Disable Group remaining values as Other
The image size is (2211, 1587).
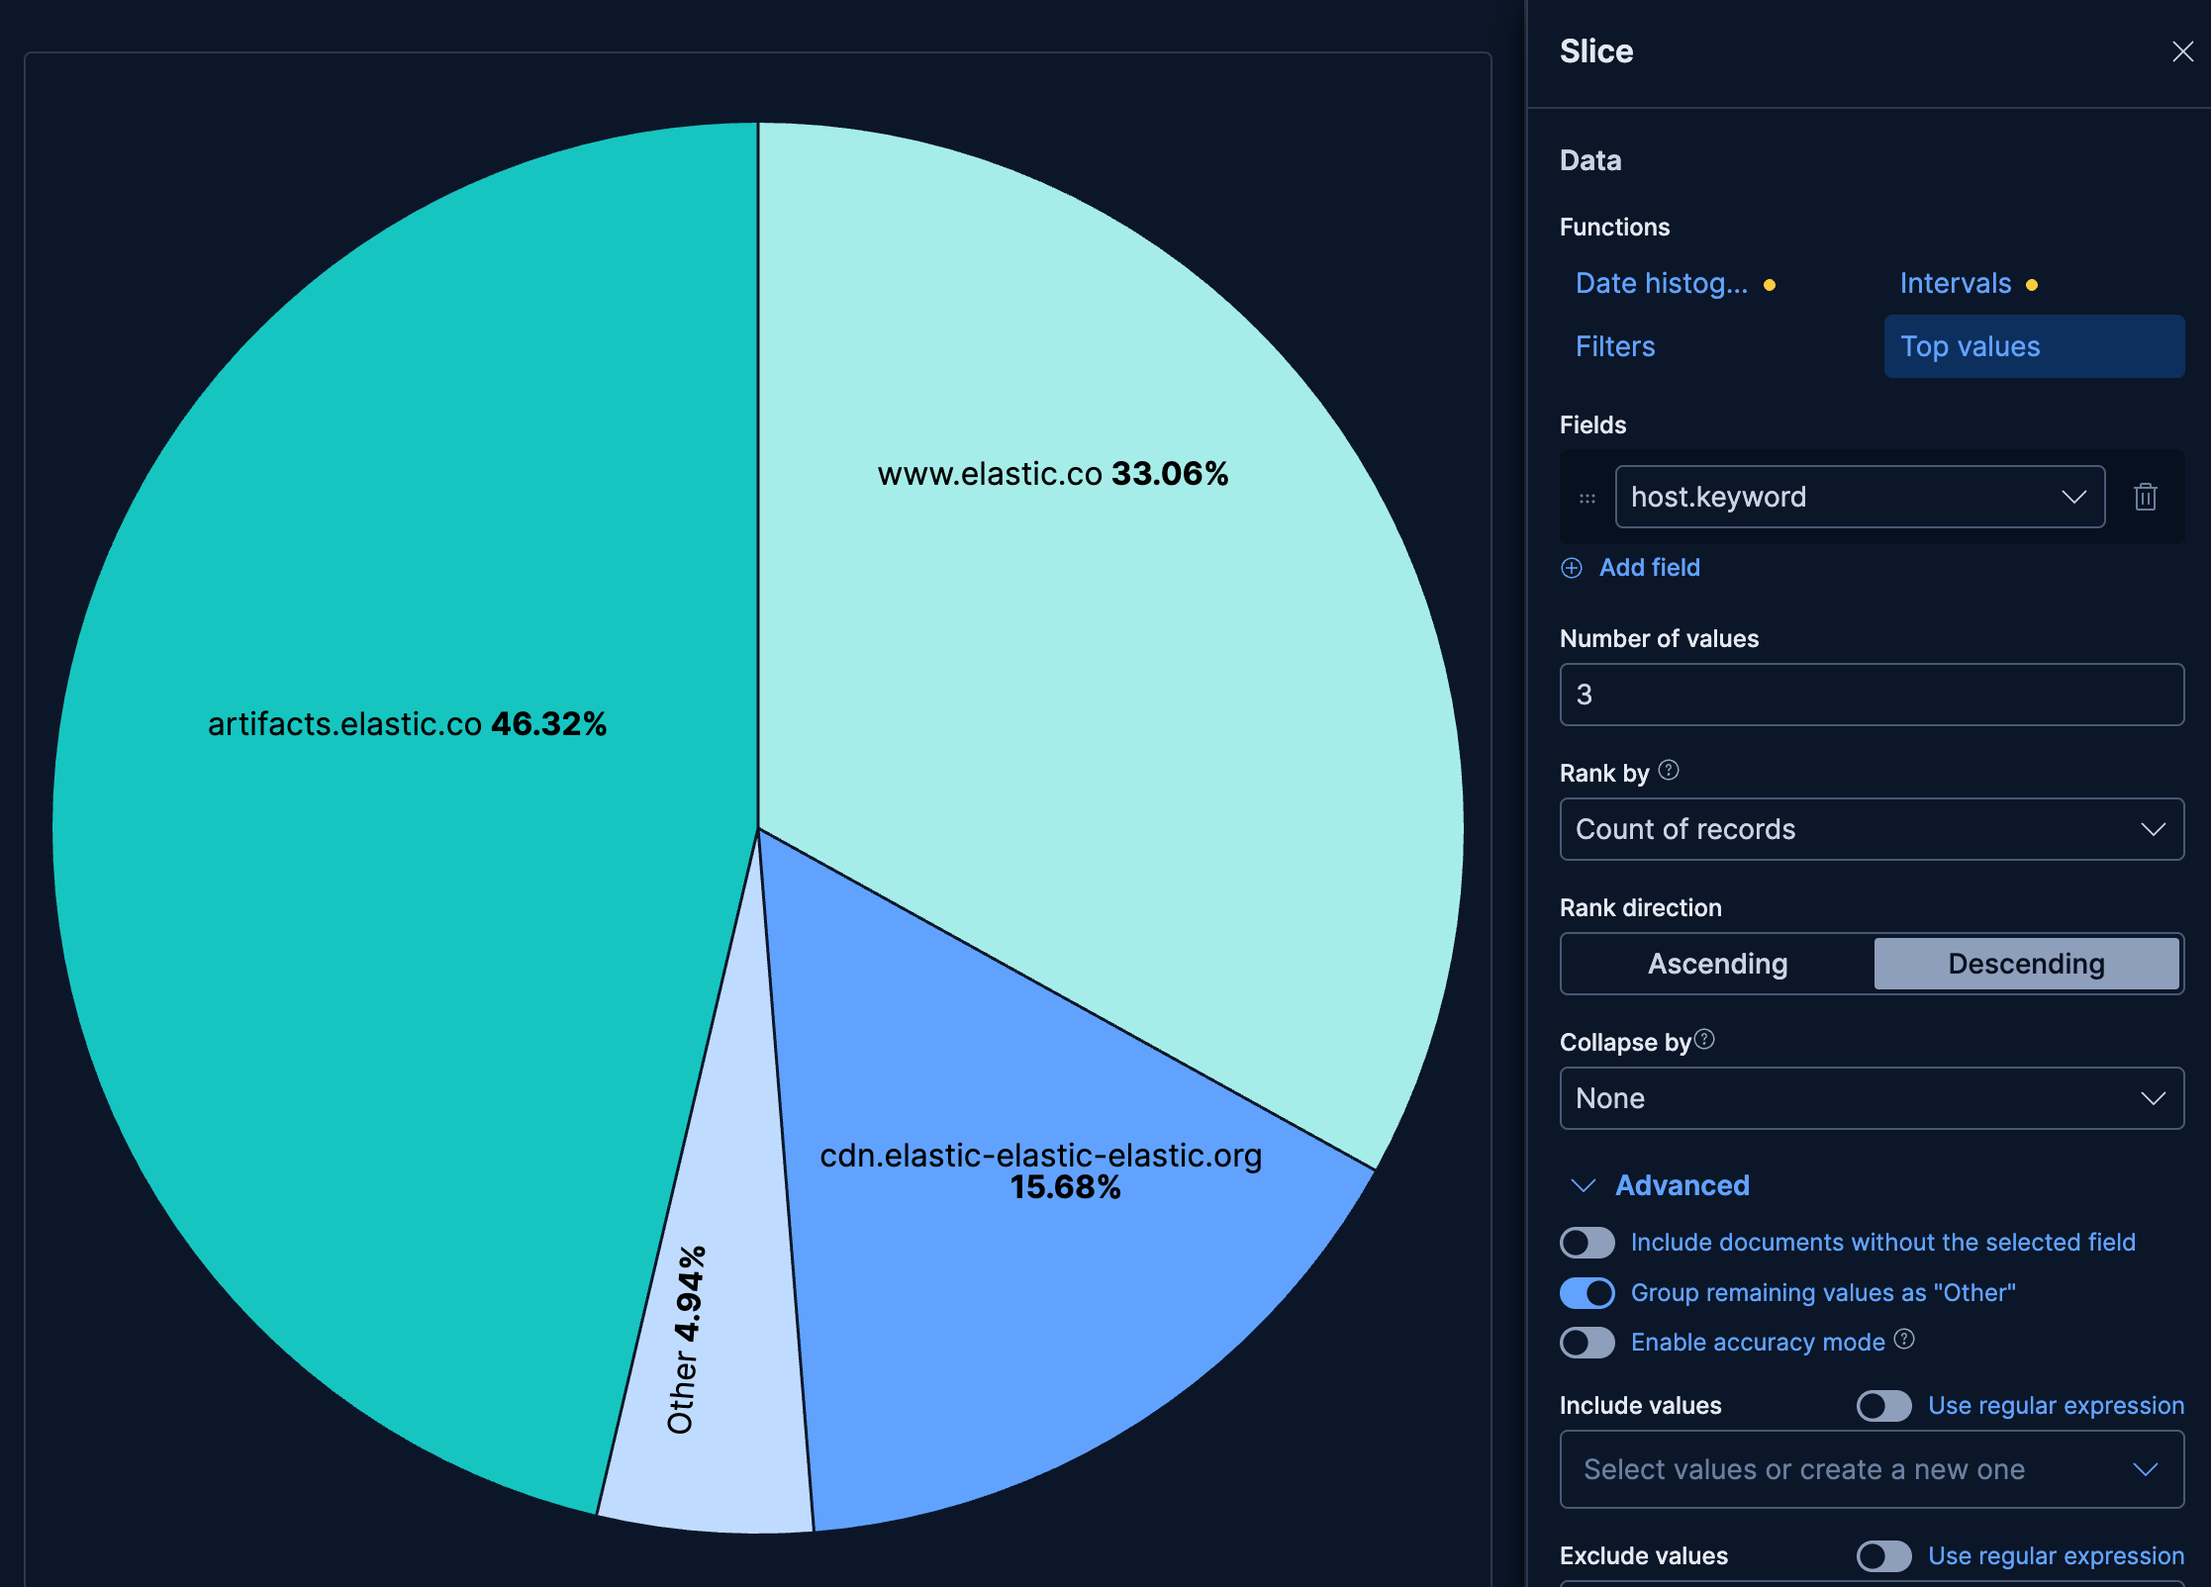tap(1586, 1293)
